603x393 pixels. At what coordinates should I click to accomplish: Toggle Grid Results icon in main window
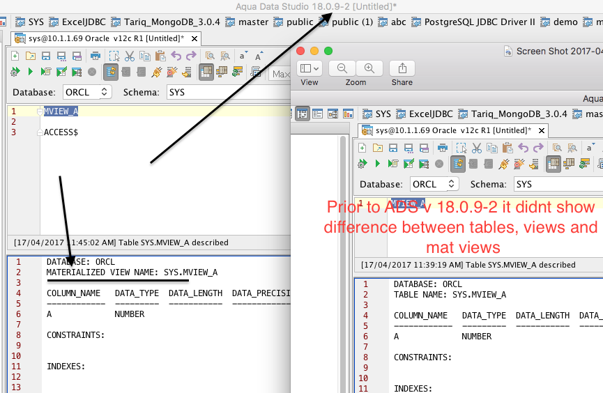click(x=206, y=72)
